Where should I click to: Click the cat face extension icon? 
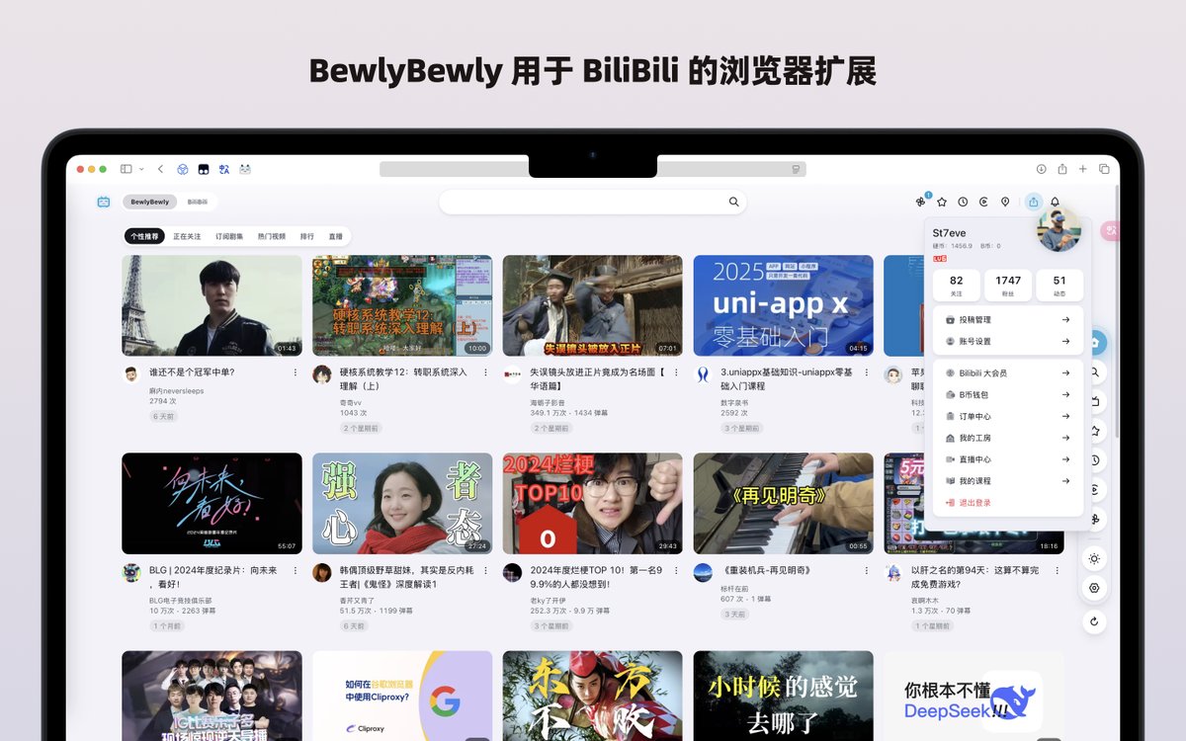[245, 169]
